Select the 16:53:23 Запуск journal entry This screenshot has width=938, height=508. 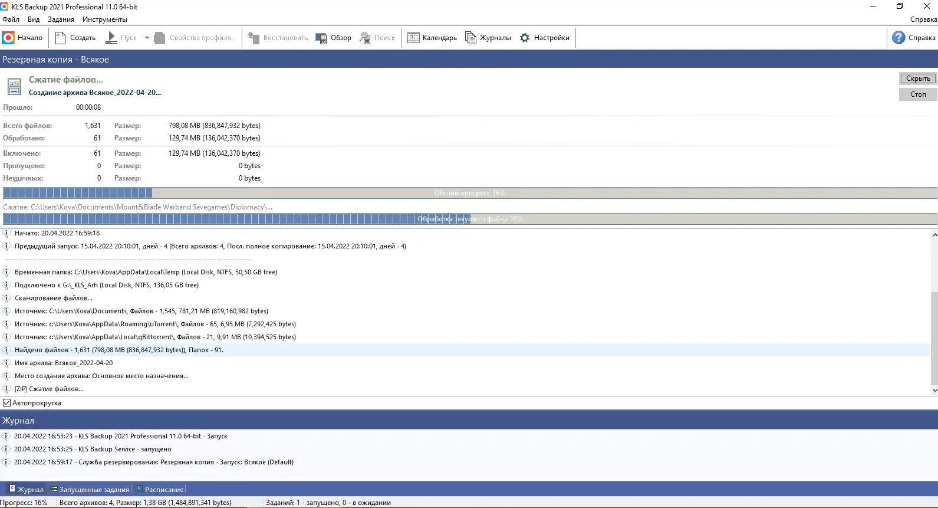pyautogui.click(x=469, y=436)
